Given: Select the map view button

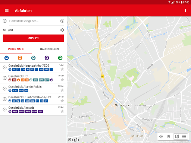Looking at the screenshot, I should tap(177, 137).
